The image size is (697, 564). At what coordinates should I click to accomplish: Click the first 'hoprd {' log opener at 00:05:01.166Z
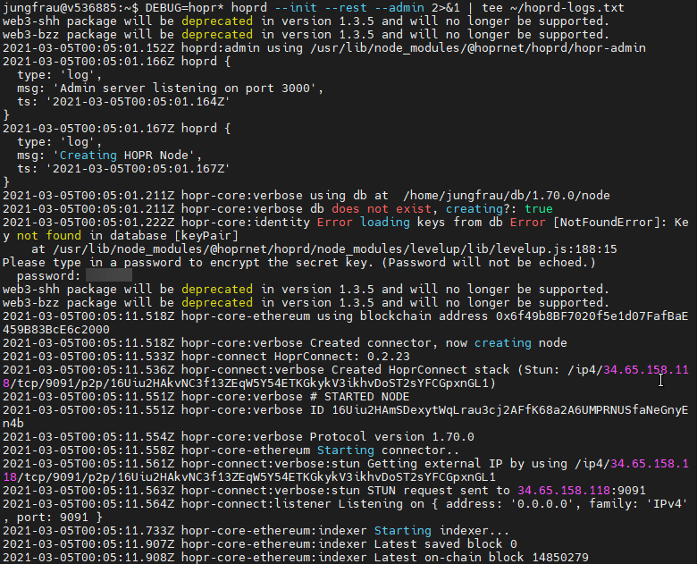(x=206, y=62)
